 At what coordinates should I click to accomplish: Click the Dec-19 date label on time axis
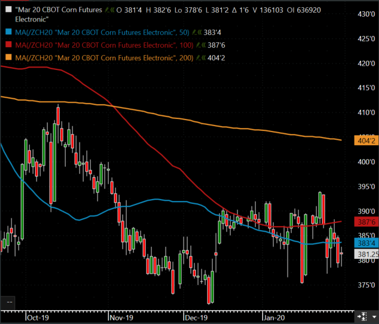196,317
